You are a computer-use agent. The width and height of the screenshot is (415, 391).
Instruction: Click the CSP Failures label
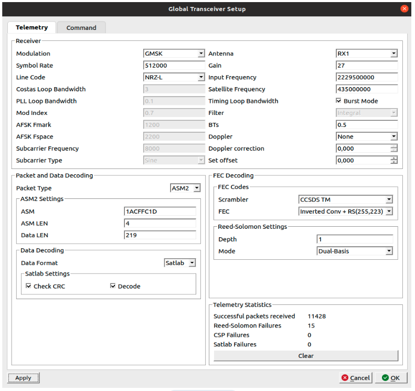click(231, 335)
